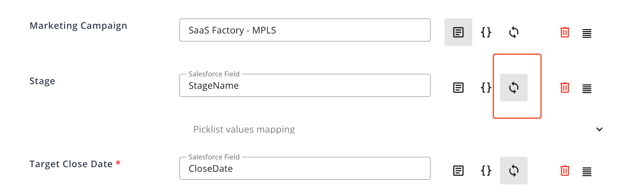Viewport: 621px width, 196px height.
Task: Delete the Stage field mapping
Action: (x=565, y=88)
